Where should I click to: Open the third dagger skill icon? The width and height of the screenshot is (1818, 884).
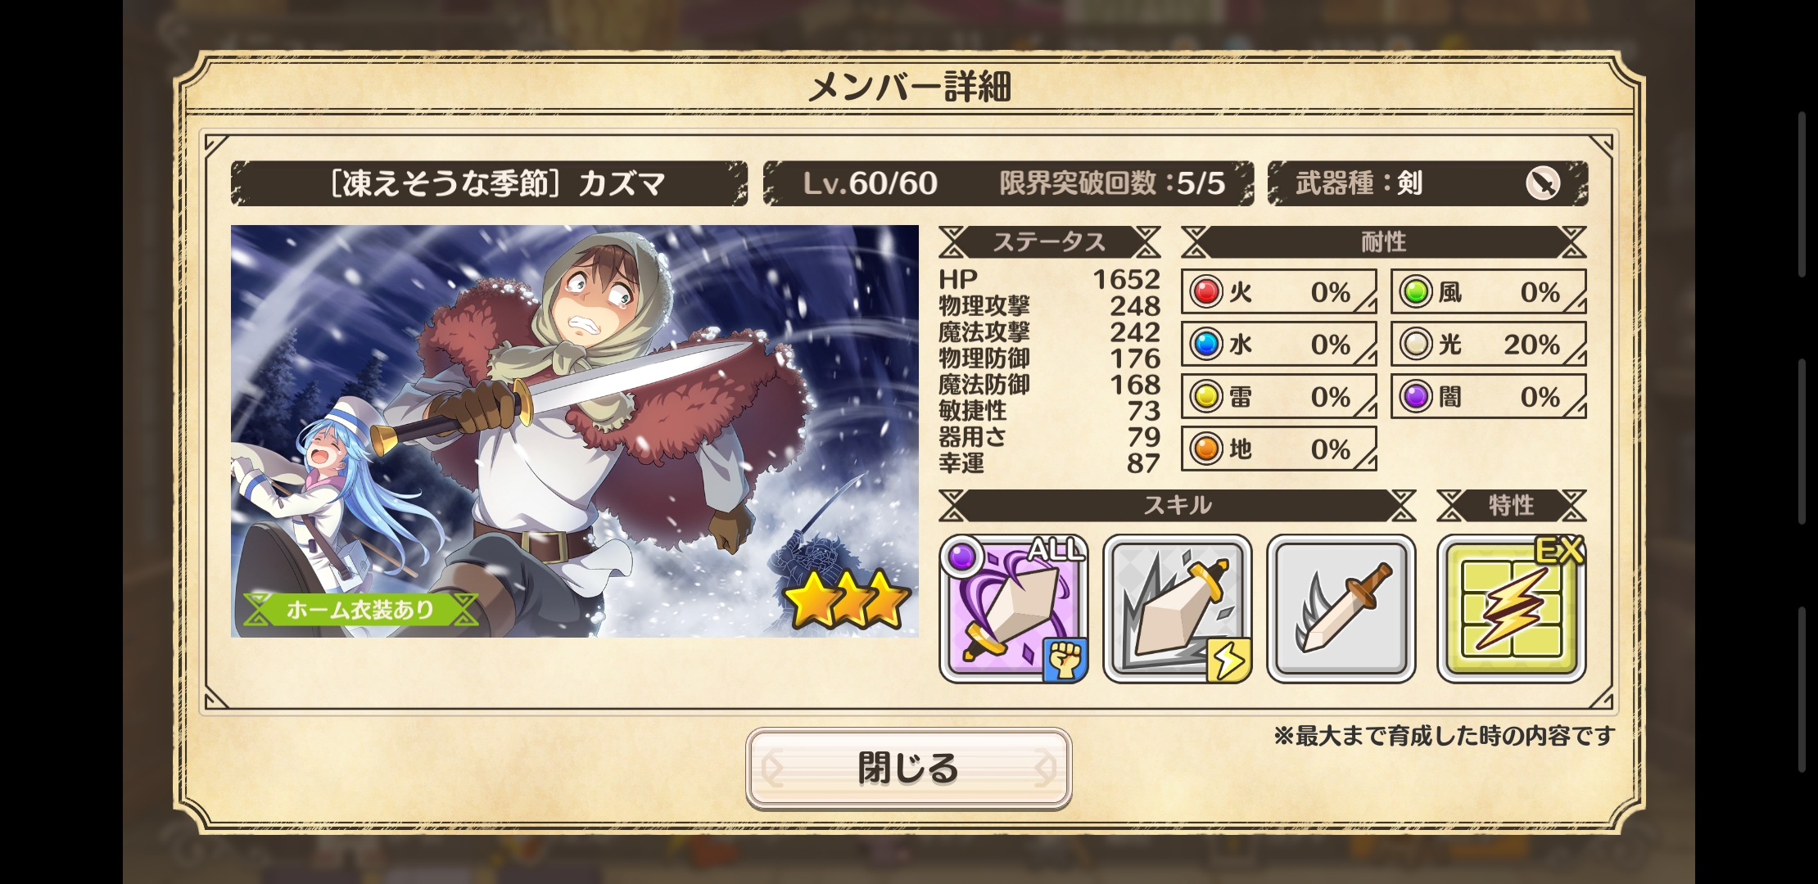[x=1341, y=608]
